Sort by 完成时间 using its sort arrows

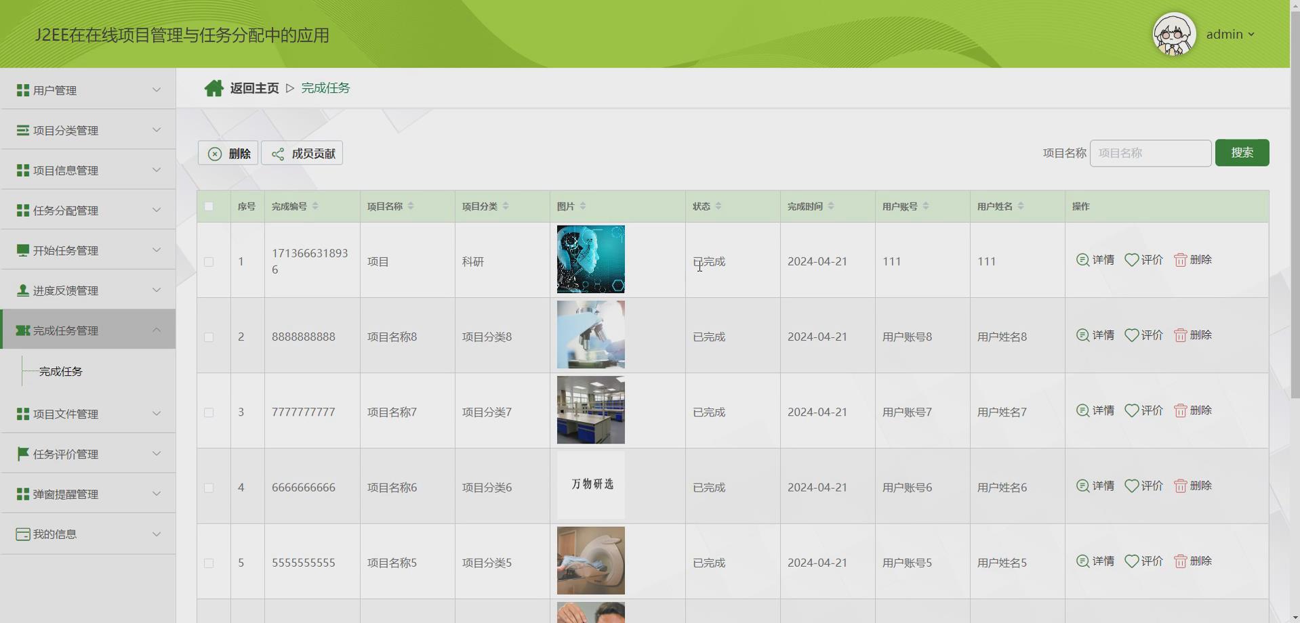(831, 207)
